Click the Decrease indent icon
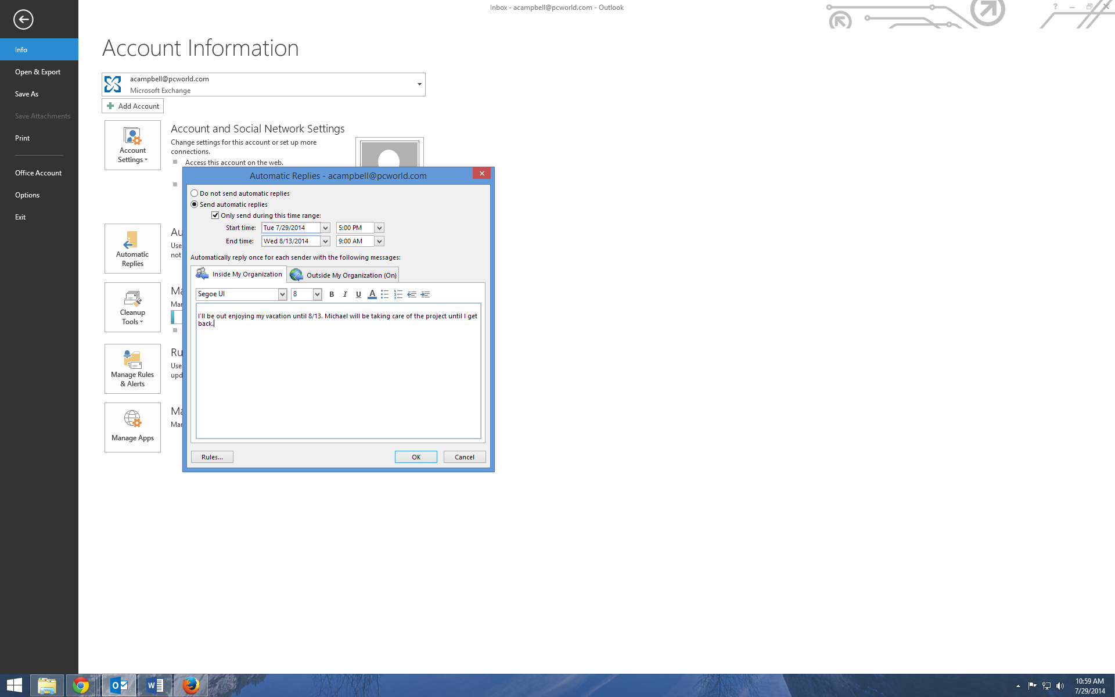The width and height of the screenshot is (1115, 697). click(412, 294)
